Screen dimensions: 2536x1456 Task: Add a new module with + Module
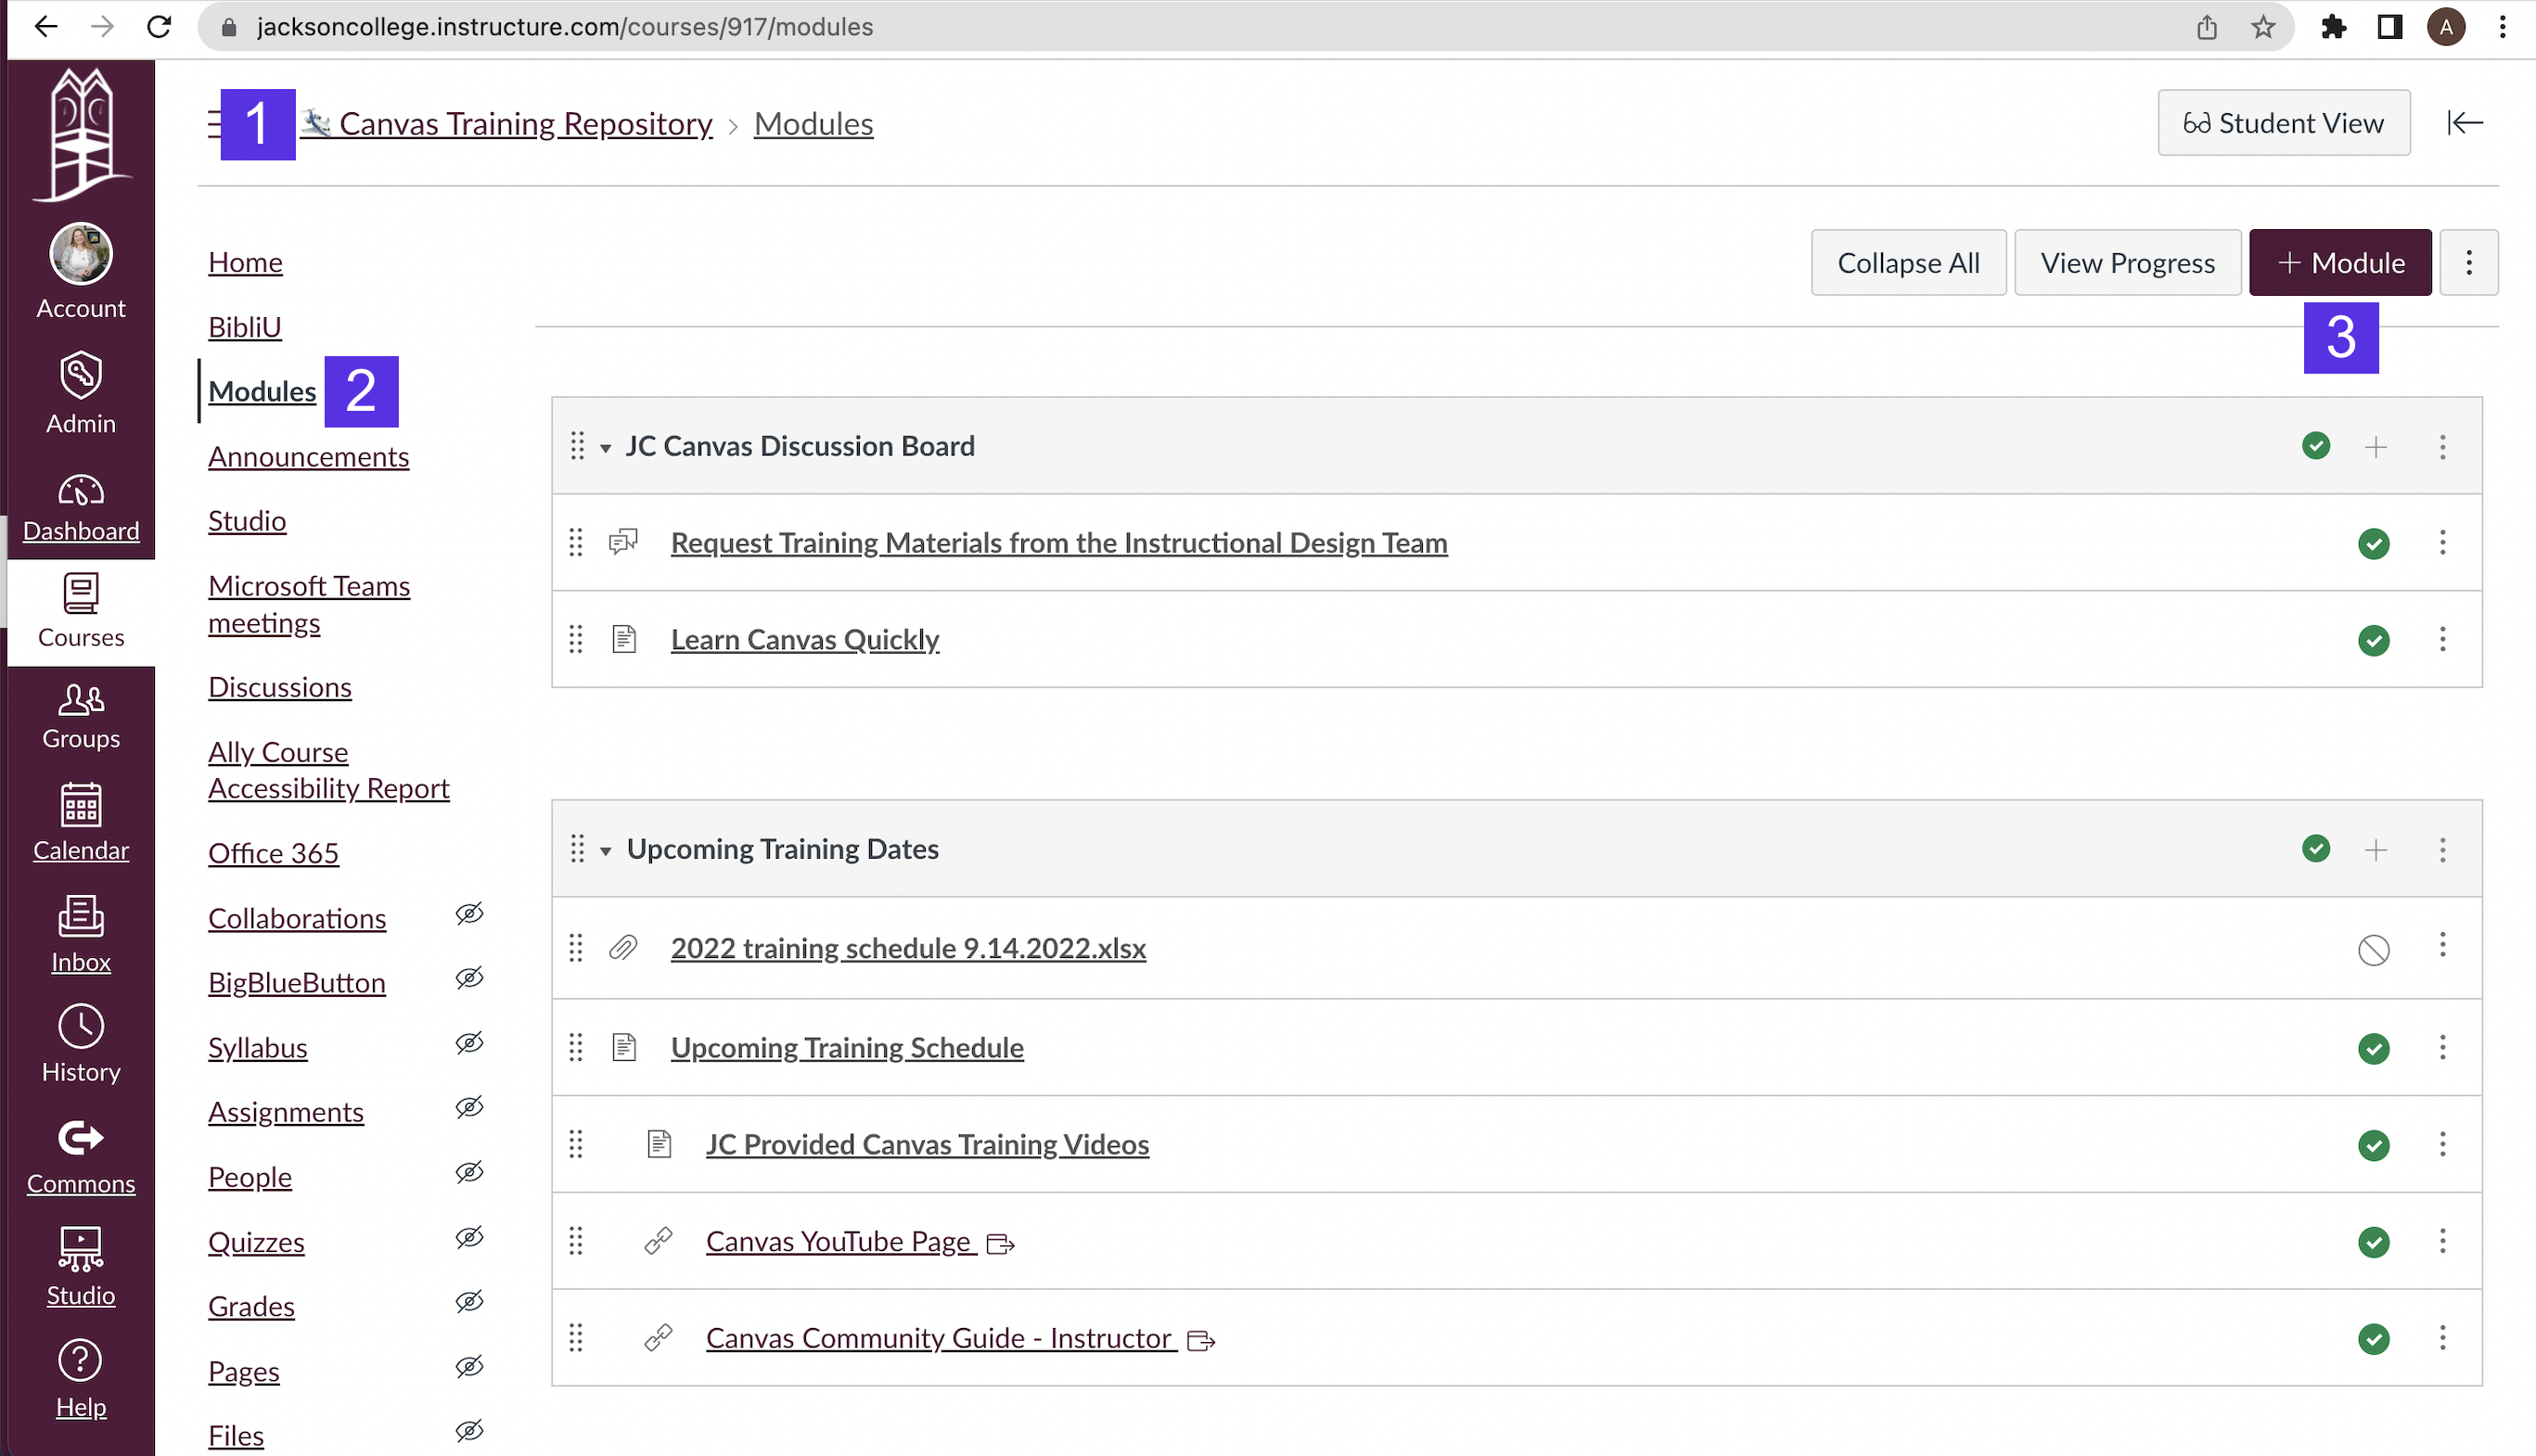coord(2340,262)
